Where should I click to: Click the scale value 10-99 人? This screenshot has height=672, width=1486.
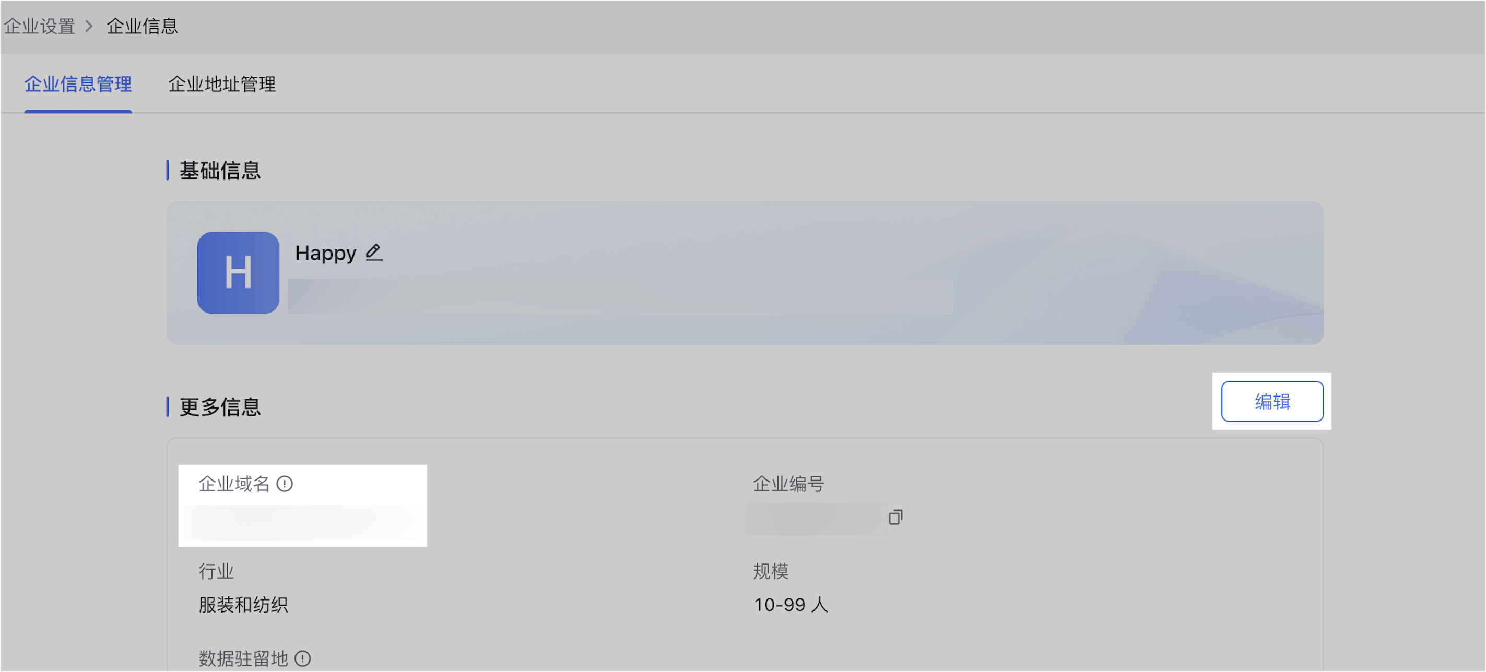[791, 605]
